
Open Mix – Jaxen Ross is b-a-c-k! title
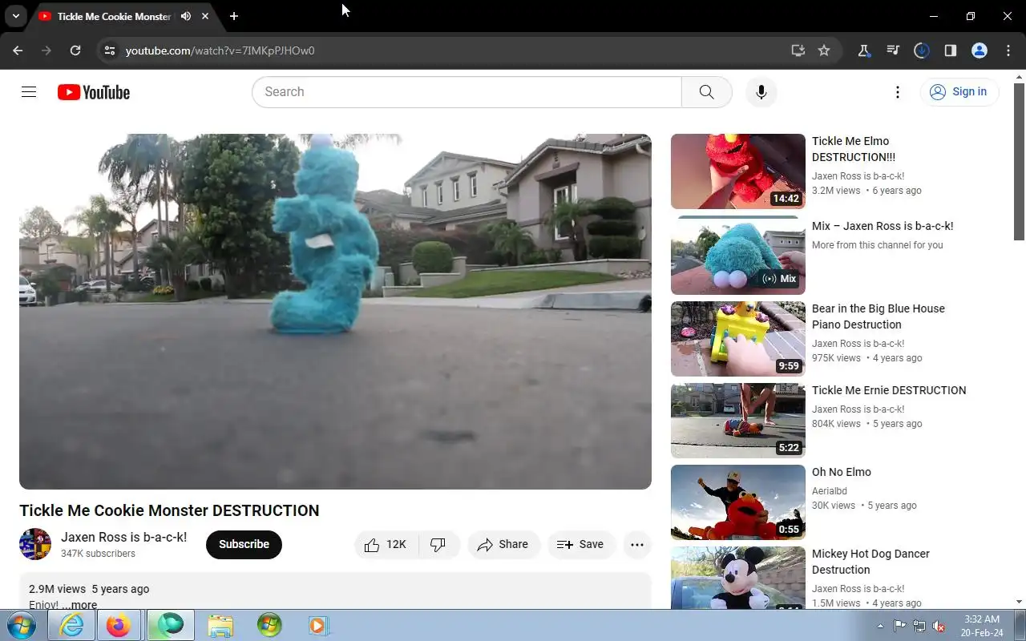[x=883, y=226]
